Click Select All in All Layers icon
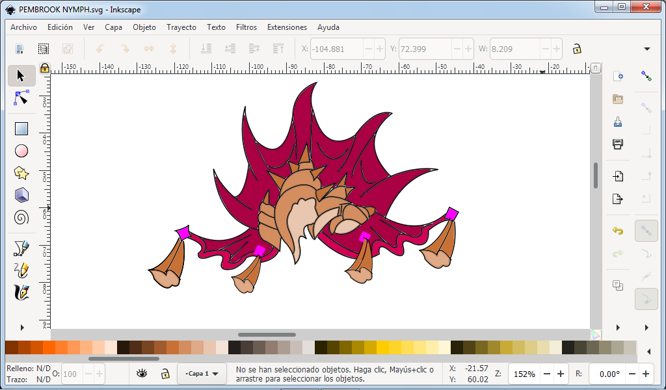The height and width of the screenshot is (390, 666). point(44,49)
